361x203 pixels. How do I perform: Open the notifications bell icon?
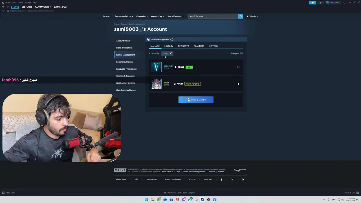pos(320,3)
